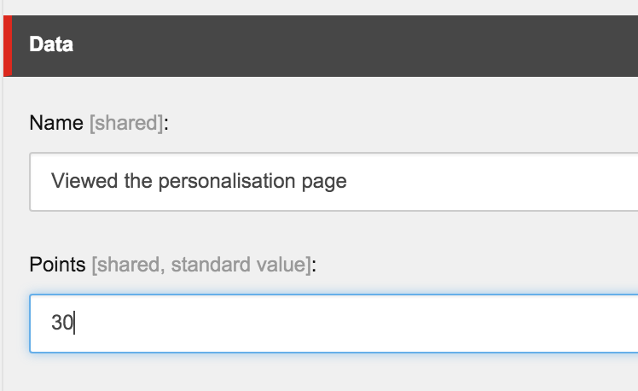This screenshot has height=391, width=638.
Task: Click the red marker on Data header
Action: coord(7,45)
